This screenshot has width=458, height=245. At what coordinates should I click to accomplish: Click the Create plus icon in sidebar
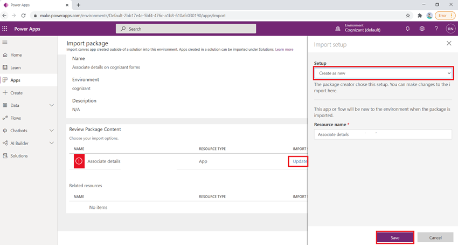pyautogui.click(x=5, y=92)
